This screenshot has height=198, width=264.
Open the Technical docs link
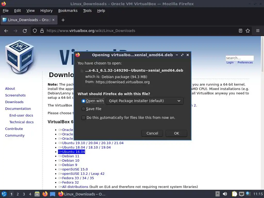tap(21, 122)
